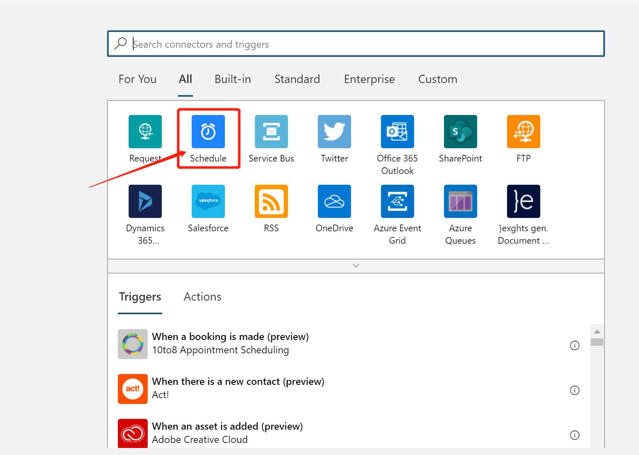Click the search magnifier icon

(120, 43)
